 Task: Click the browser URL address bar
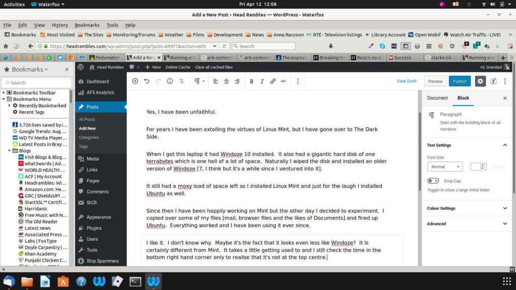(127, 46)
